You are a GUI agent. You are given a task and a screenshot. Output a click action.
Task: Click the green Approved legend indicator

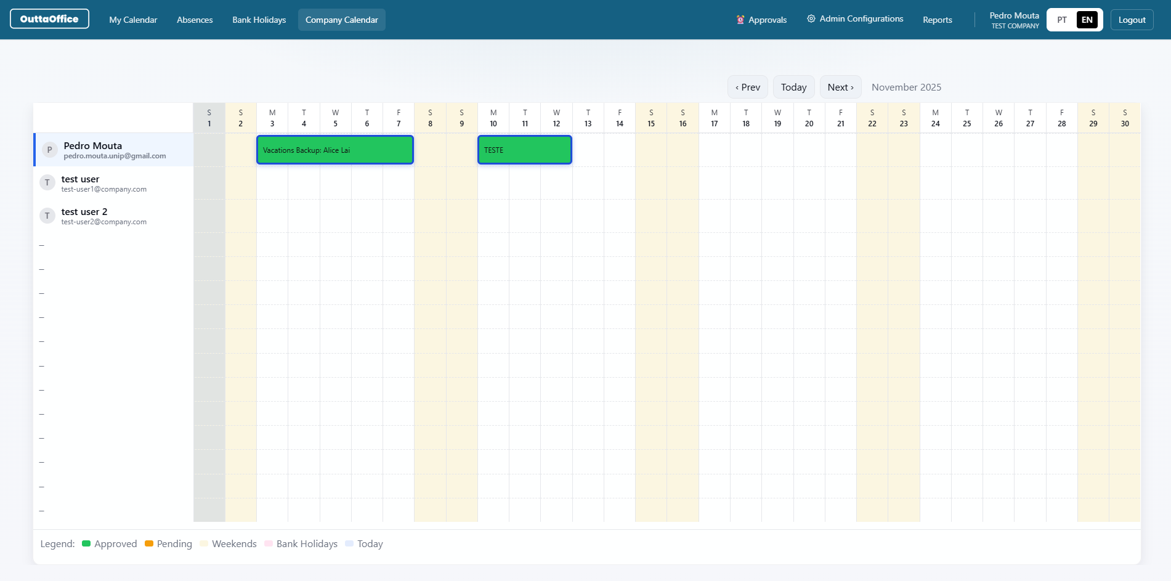86,544
